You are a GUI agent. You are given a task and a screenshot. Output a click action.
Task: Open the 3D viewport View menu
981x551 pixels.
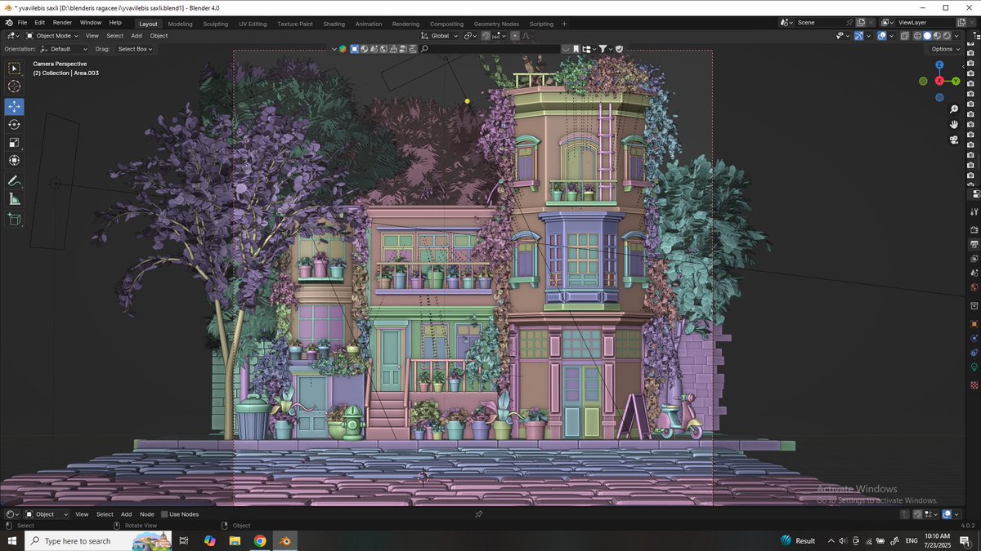pos(92,36)
